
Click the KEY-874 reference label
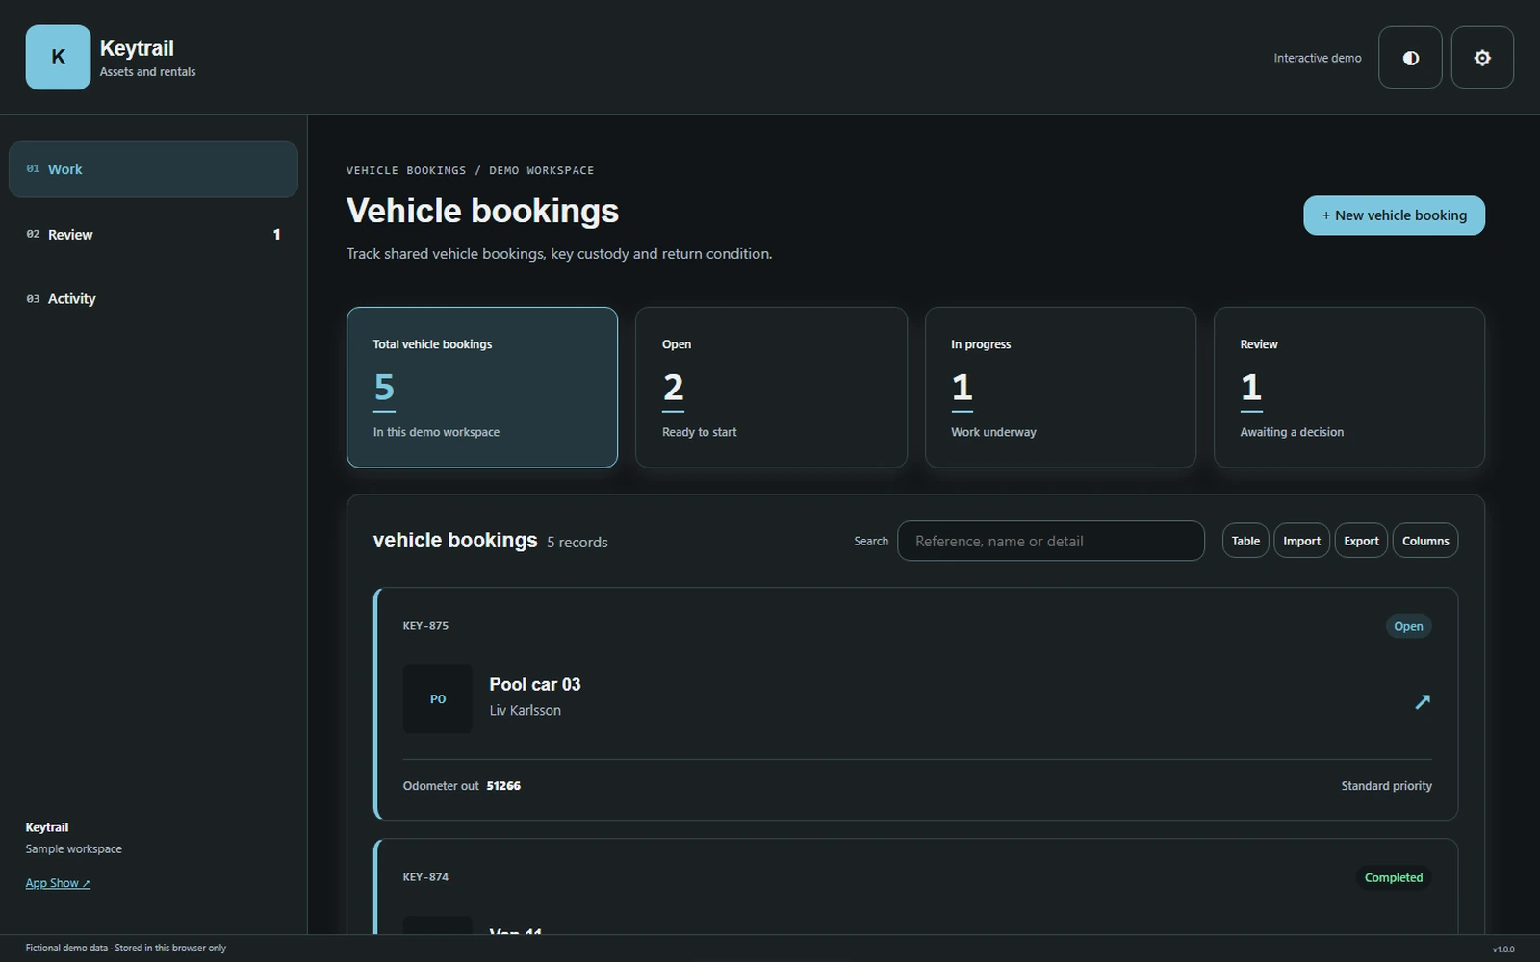click(425, 877)
